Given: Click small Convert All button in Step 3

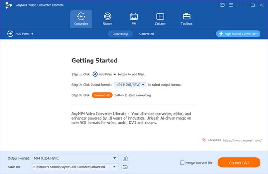Looking at the screenshot, I should (102, 95).
